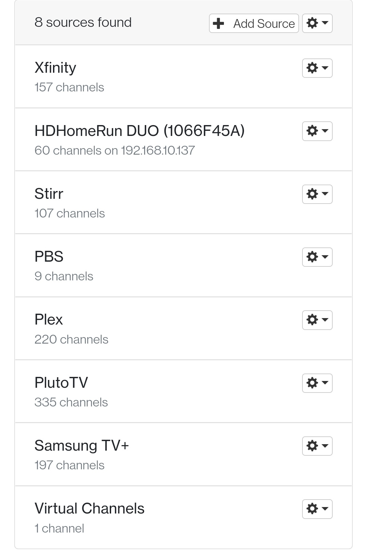The image size is (367, 557).
Task: Open the PBS source gear dropdown
Action: 317,257
